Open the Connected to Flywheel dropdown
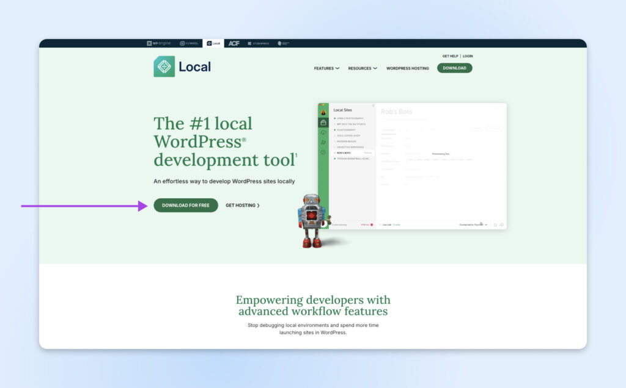The image size is (626, 388). tap(473, 225)
